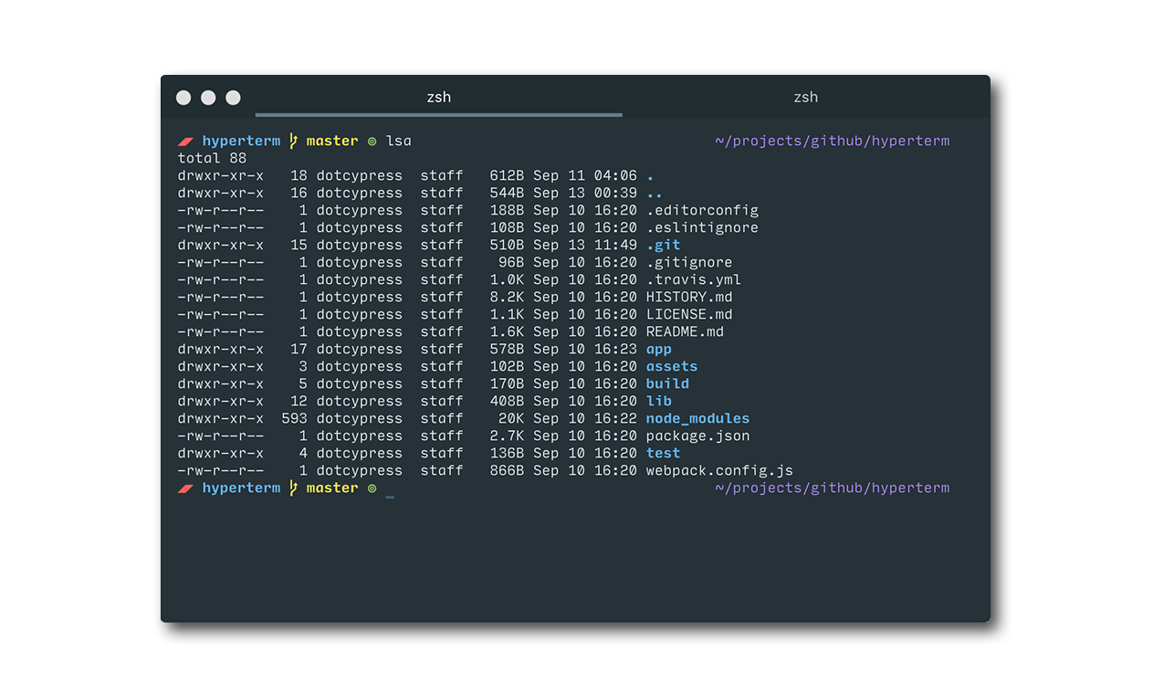Click the '.travis.yml' file name
This screenshot has height=693, width=1153.
pos(694,279)
